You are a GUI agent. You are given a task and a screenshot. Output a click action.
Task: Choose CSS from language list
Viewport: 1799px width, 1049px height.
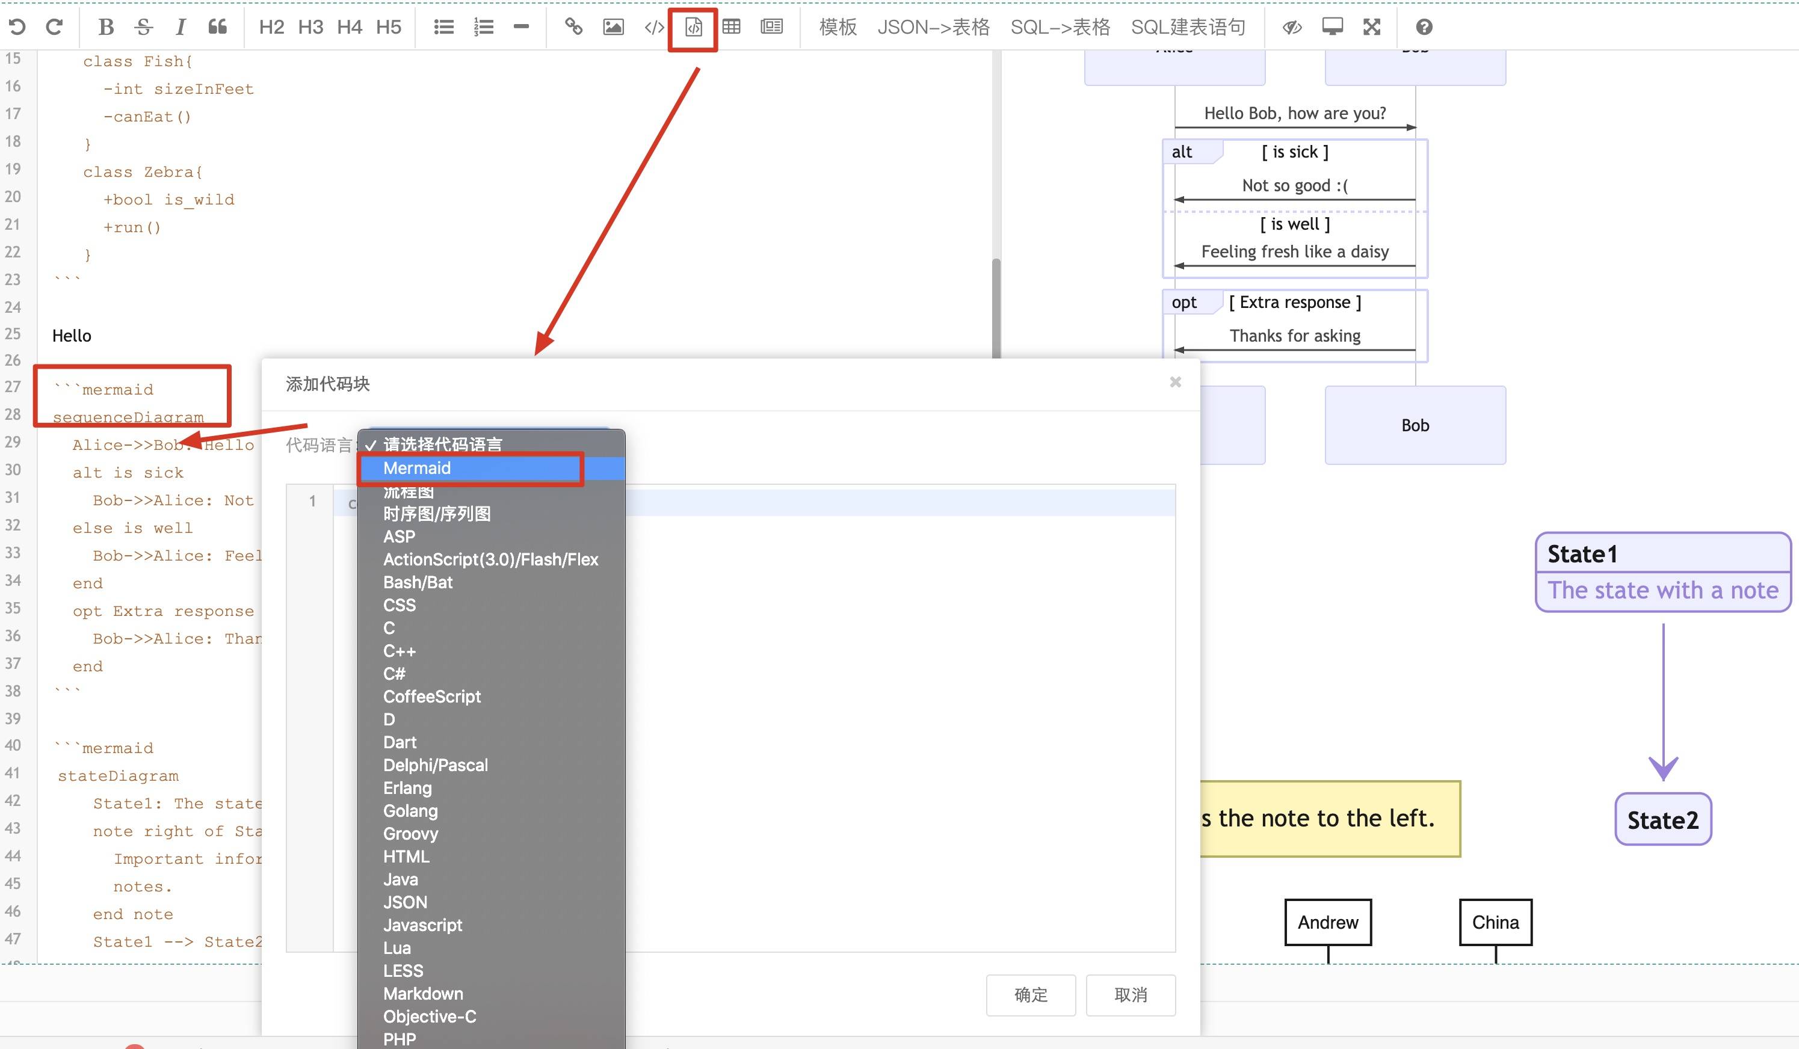click(x=491, y=605)
